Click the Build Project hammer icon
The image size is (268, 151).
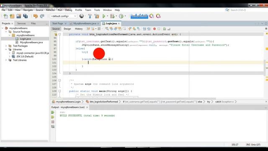[x=90, y=16]
